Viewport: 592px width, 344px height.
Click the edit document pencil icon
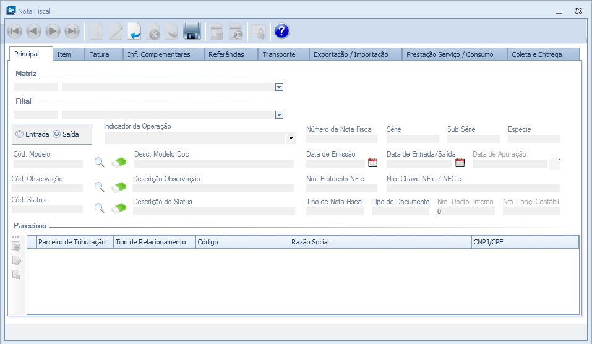(116, 32)
